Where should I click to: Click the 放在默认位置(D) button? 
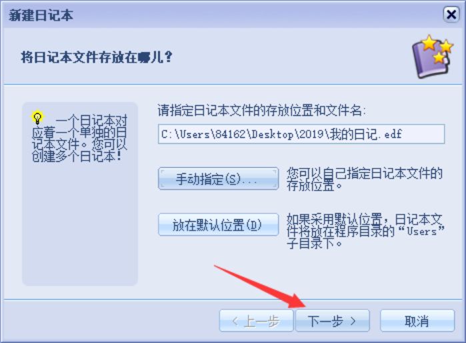219,225
